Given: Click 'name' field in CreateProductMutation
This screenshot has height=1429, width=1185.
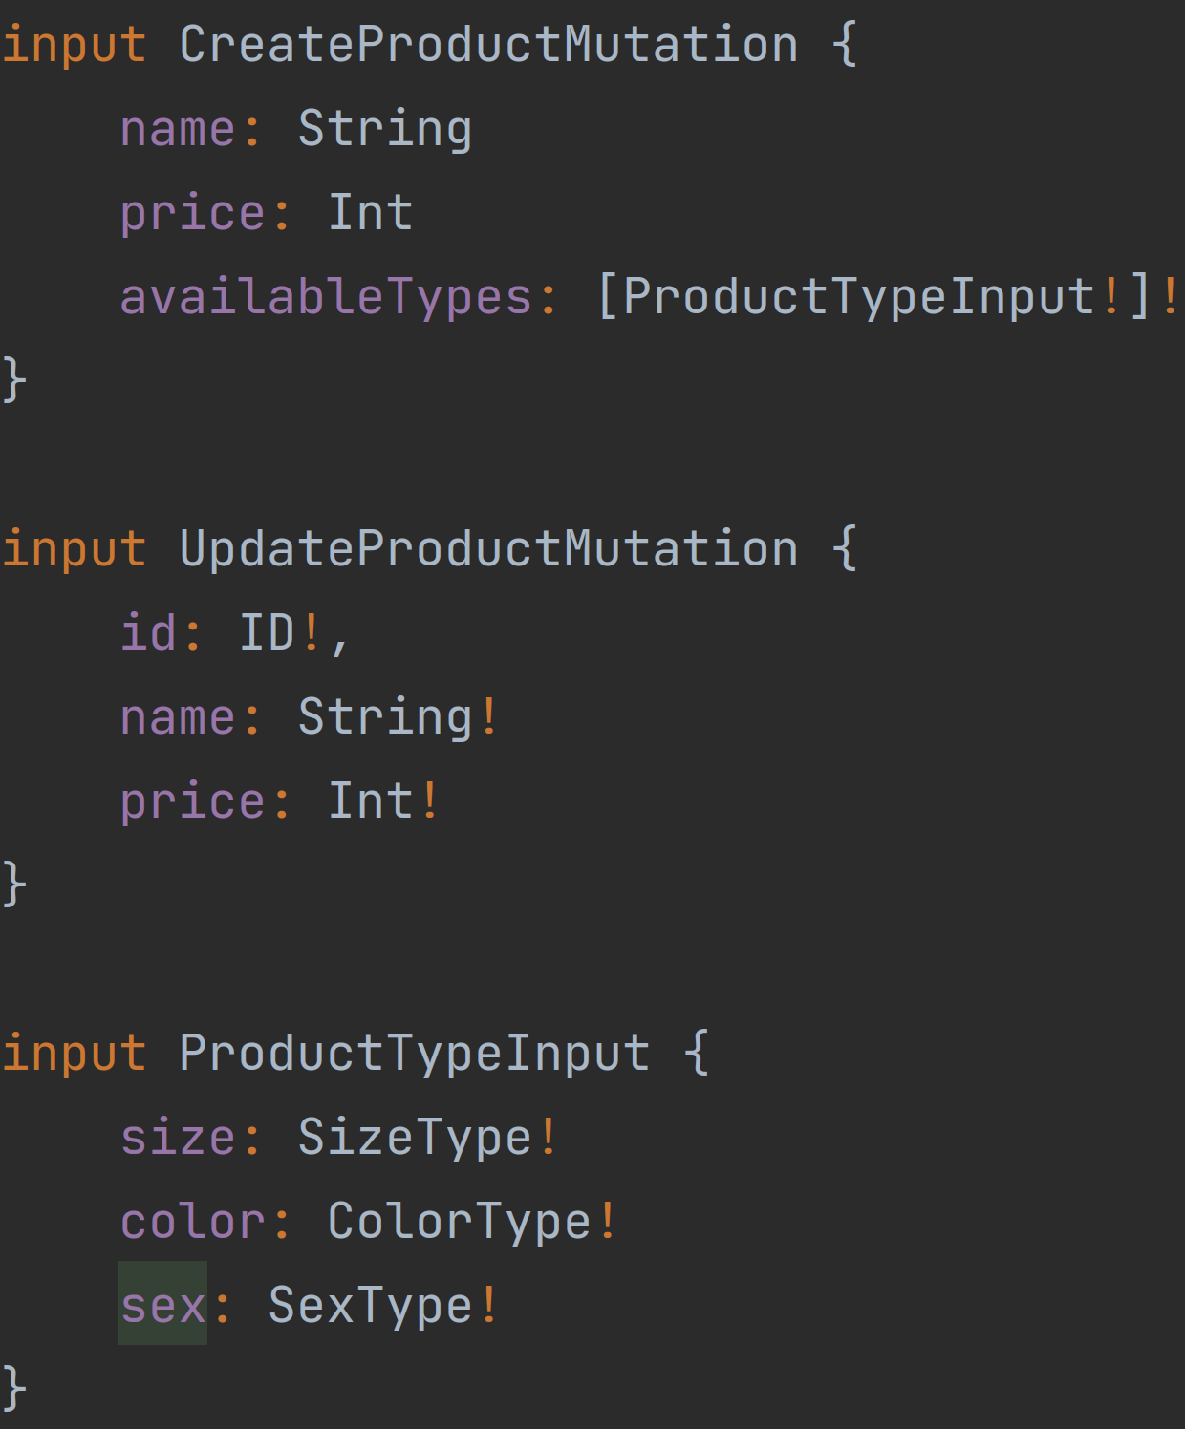Looking at the screenshot, I should 178,129.
